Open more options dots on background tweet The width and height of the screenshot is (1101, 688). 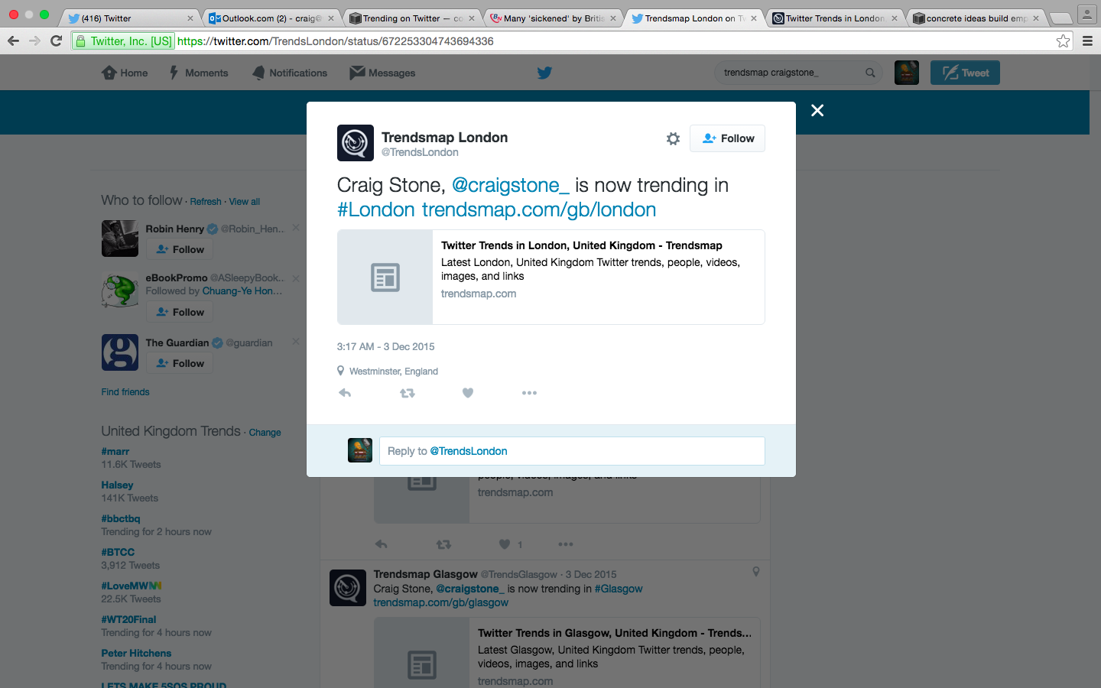tap(566, 544)
